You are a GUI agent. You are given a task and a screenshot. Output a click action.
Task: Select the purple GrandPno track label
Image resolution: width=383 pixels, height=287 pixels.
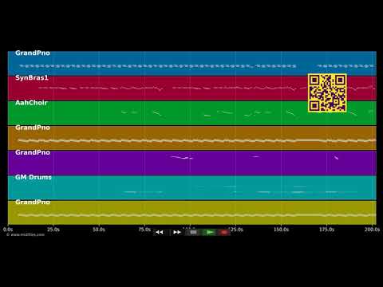[33, 152]
